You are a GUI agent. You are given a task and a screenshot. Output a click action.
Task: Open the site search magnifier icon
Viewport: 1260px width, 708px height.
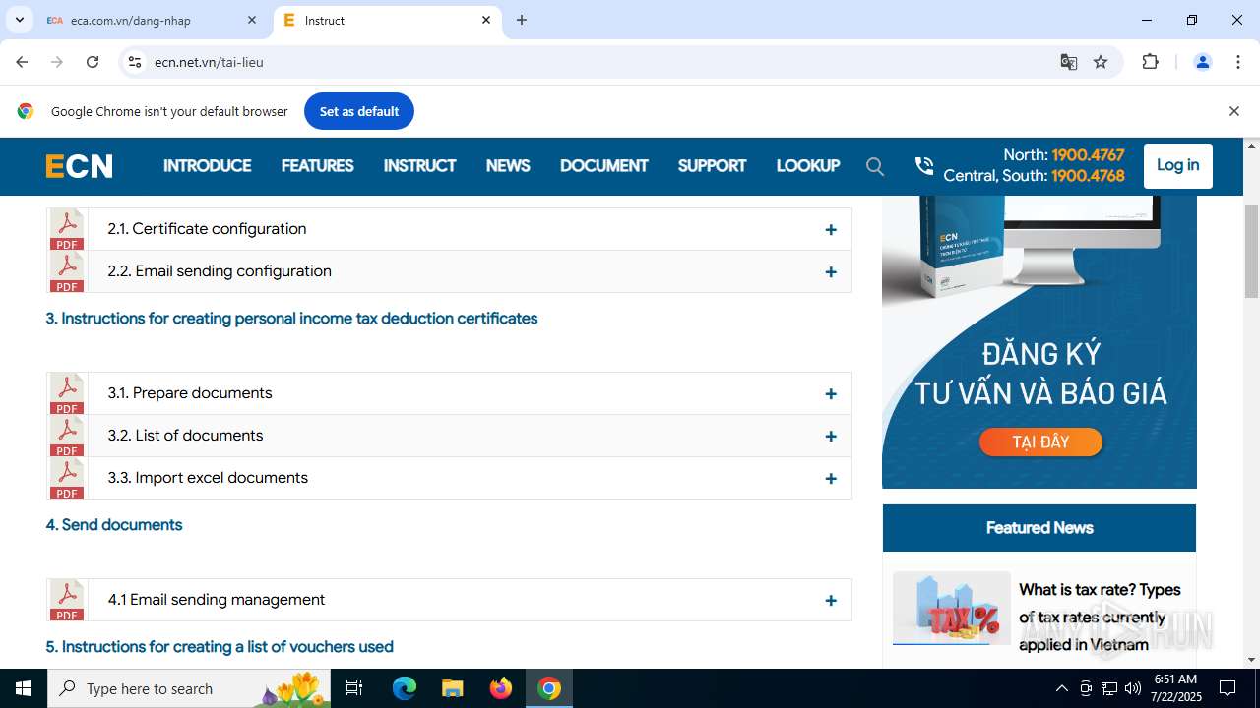pyautogui.click(x=875, y=166)
